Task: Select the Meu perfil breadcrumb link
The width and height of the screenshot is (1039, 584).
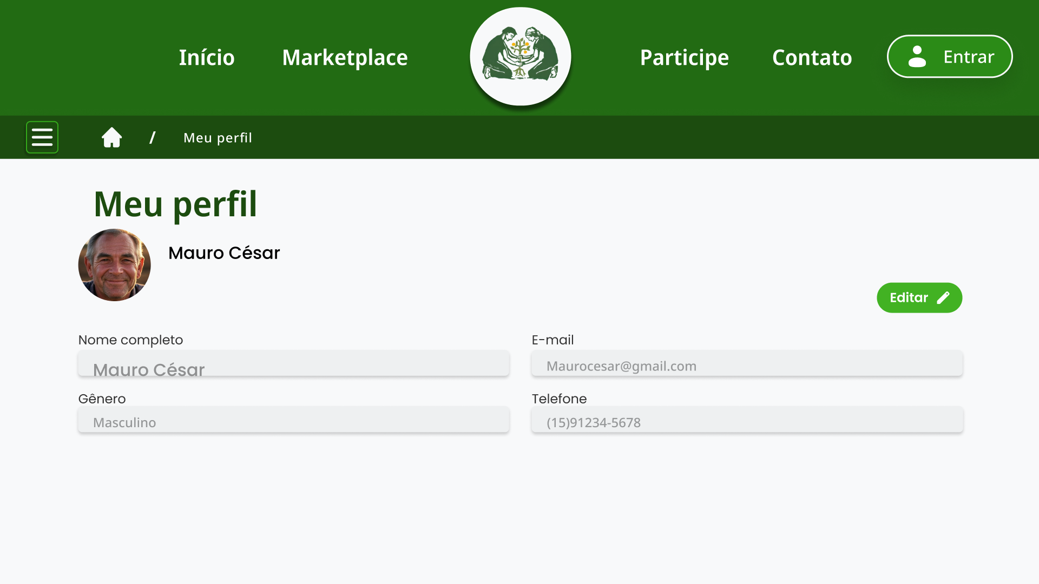Action: pos(218,138)
